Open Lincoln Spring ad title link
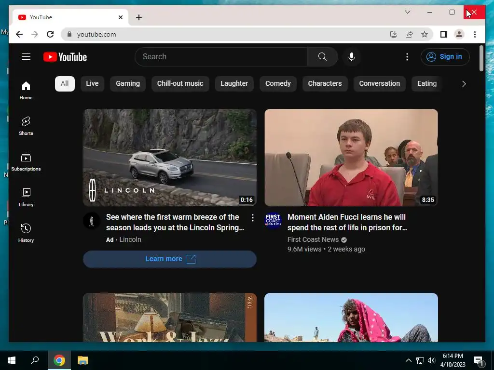The width and height of the screenshot is (494, 370). click(175, 222)
